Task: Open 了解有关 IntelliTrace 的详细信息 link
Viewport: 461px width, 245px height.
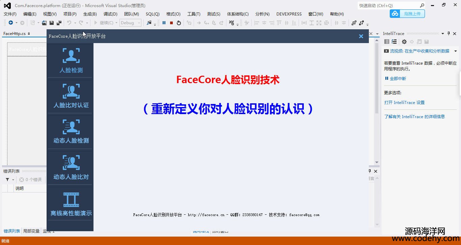Action: [414, 117]
